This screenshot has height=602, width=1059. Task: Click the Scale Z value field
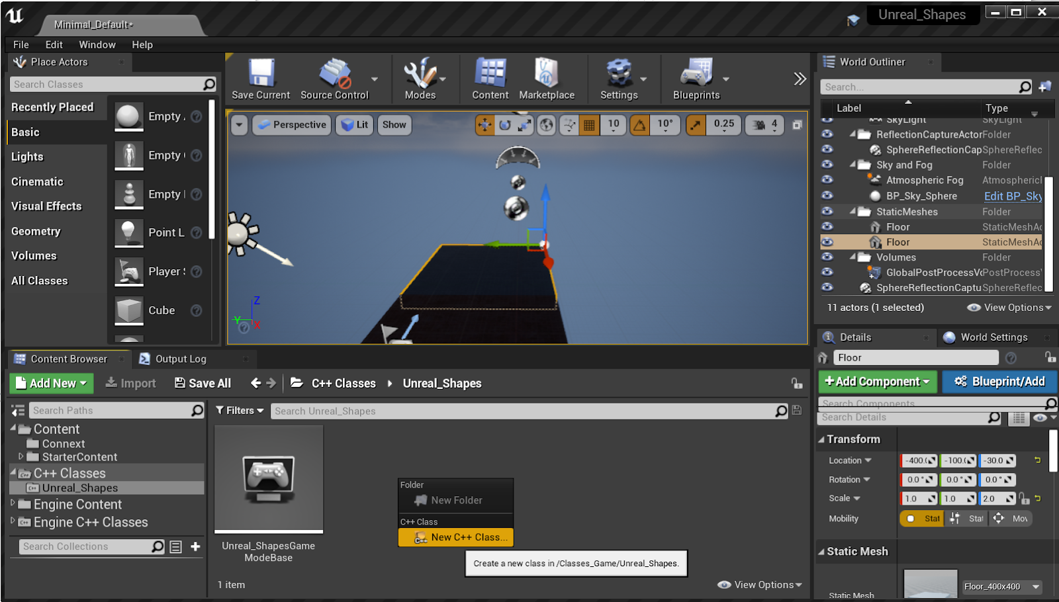[x=997, y=499]
